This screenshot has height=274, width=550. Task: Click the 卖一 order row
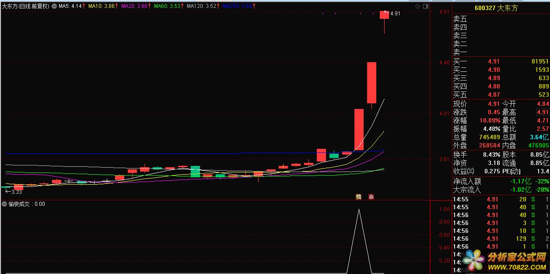pos(501,53)
